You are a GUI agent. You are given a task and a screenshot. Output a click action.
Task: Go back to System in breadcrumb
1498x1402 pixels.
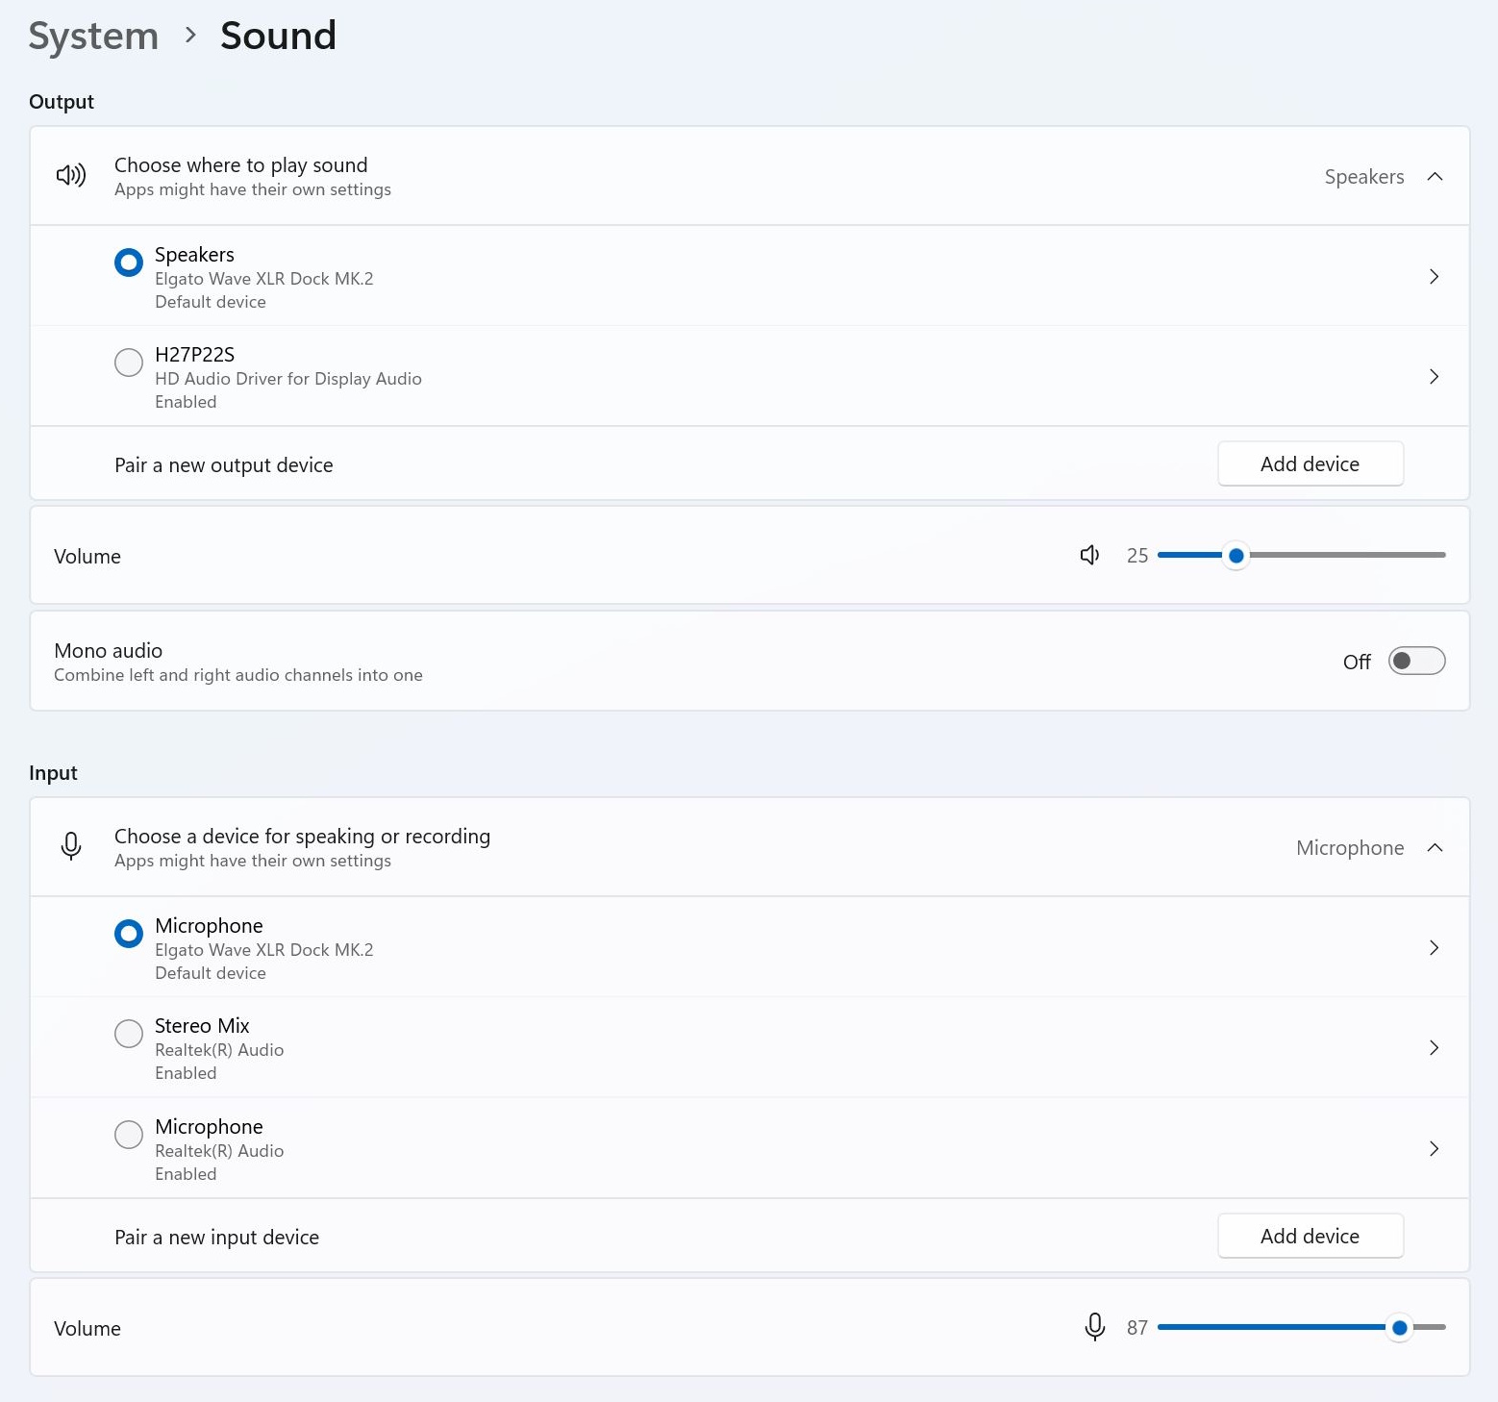(x=93, y=37)
